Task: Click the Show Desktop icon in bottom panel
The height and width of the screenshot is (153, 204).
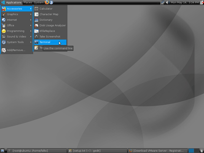Action: (2, 151)
